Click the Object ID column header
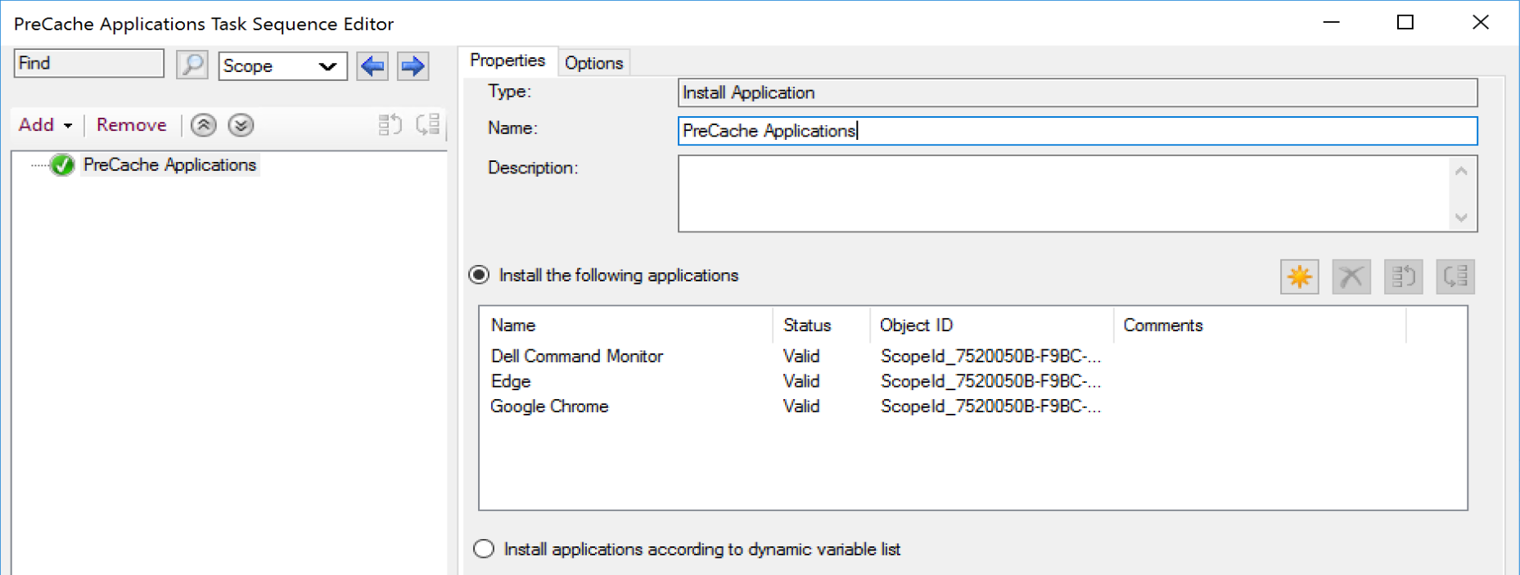1520x575 pixels. [916, 326]
